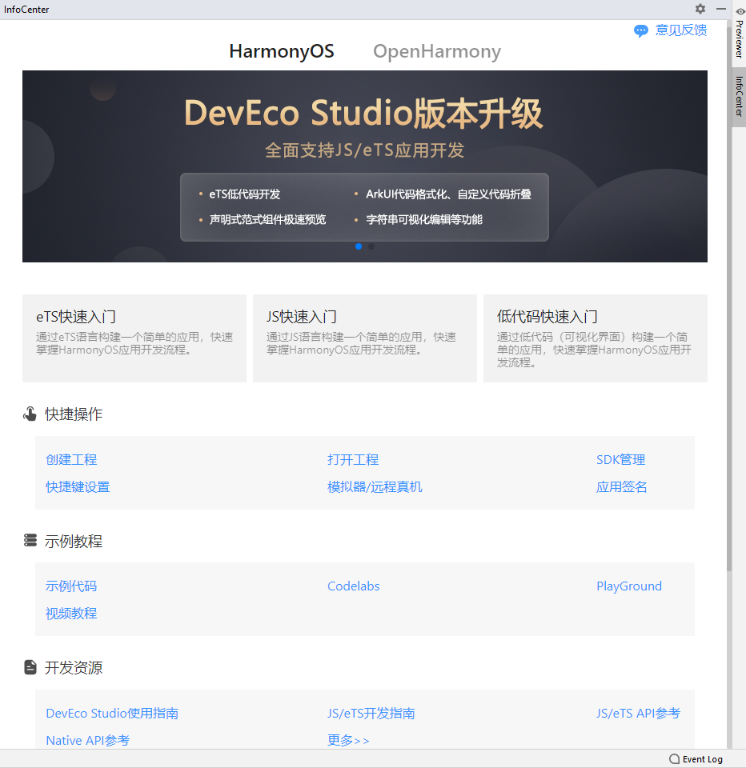Open the Event Log icon in status bar
The height and width of the screenshot is (768, 746).
click(675, 758)
